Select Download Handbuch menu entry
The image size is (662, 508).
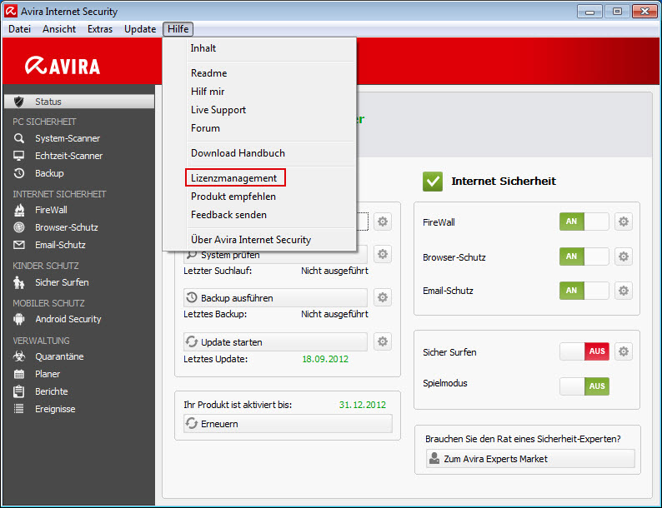pos(259,153)
